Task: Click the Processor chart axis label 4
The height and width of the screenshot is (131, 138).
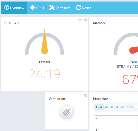Action: click(x=96, y=118)
